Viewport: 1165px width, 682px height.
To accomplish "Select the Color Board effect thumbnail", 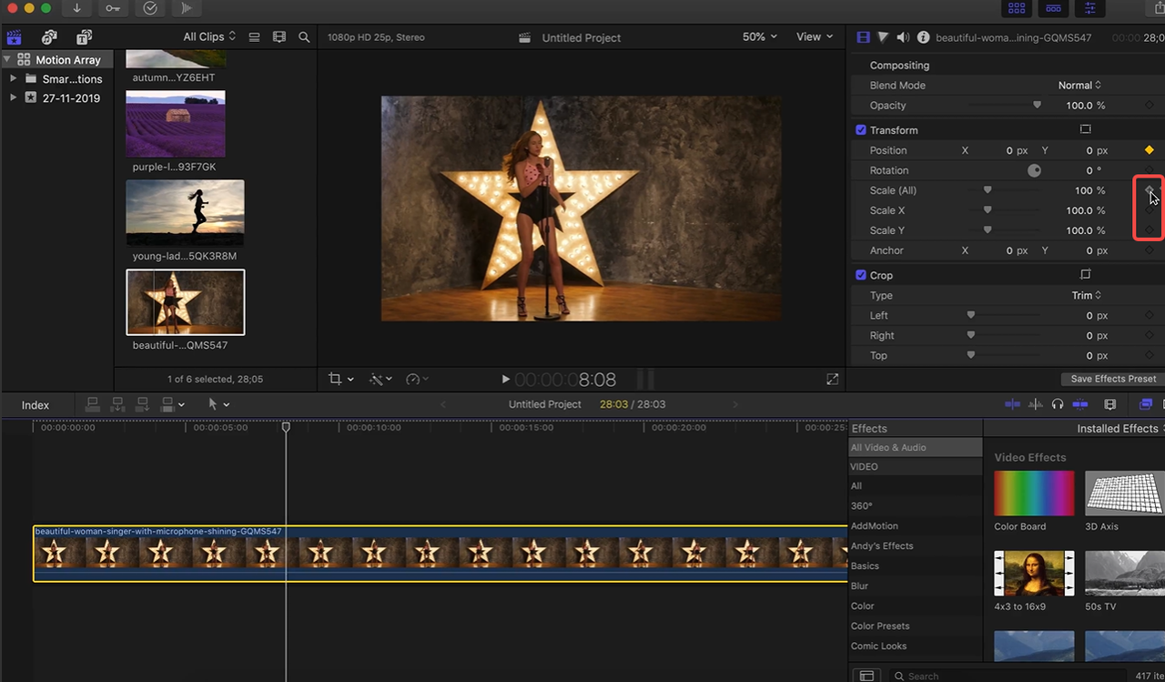I will click(x=1034, y=492).
